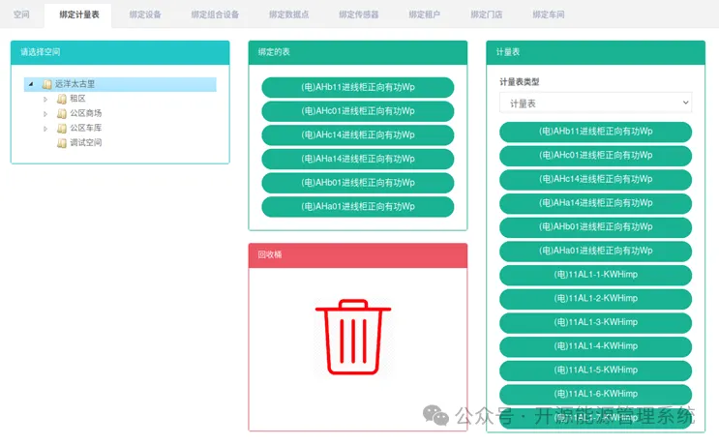
Task: Go to the 绑定组合设备 tab
Action: click(215, 15)
